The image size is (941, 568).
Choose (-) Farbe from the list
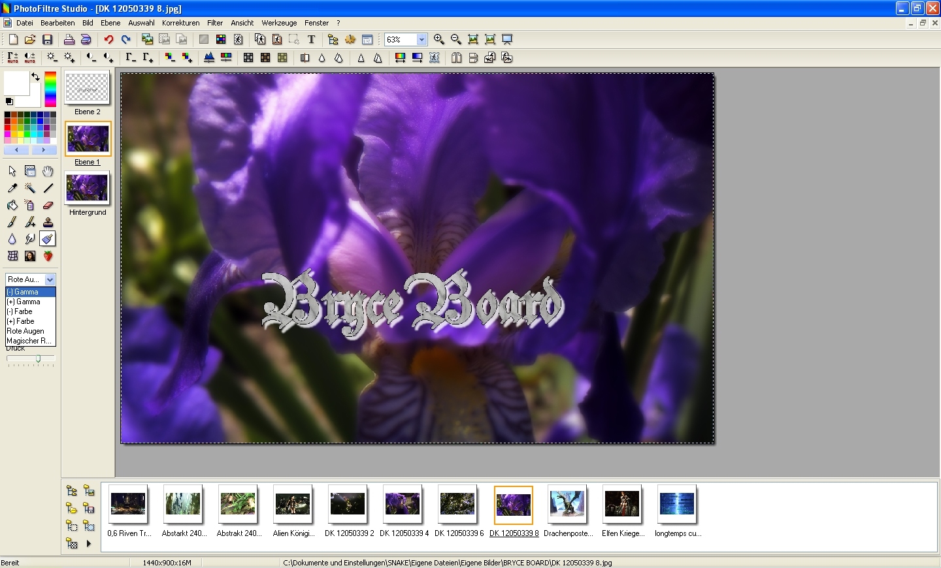[x=31, y=311]
